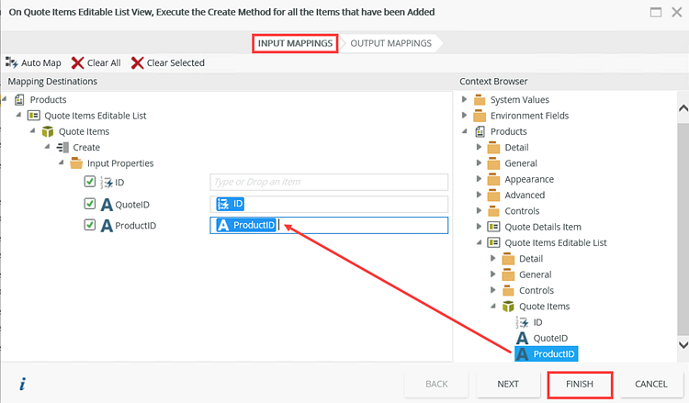Collapse the Input Properties node
This screenshot has width=689, height=403.
pyautogui.click(x=62, y=163)
